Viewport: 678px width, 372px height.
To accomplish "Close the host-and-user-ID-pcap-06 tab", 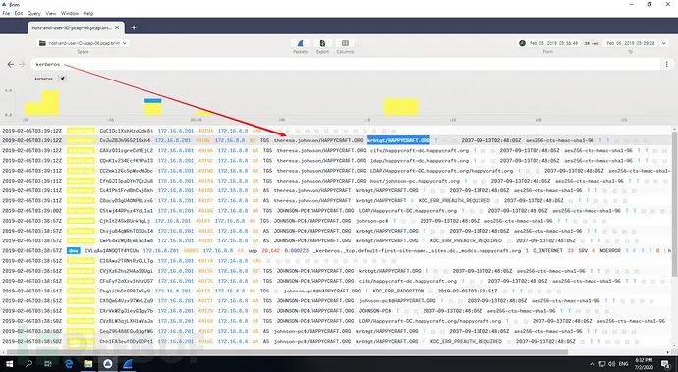I will pyautogui.click(x=117, y=27).
